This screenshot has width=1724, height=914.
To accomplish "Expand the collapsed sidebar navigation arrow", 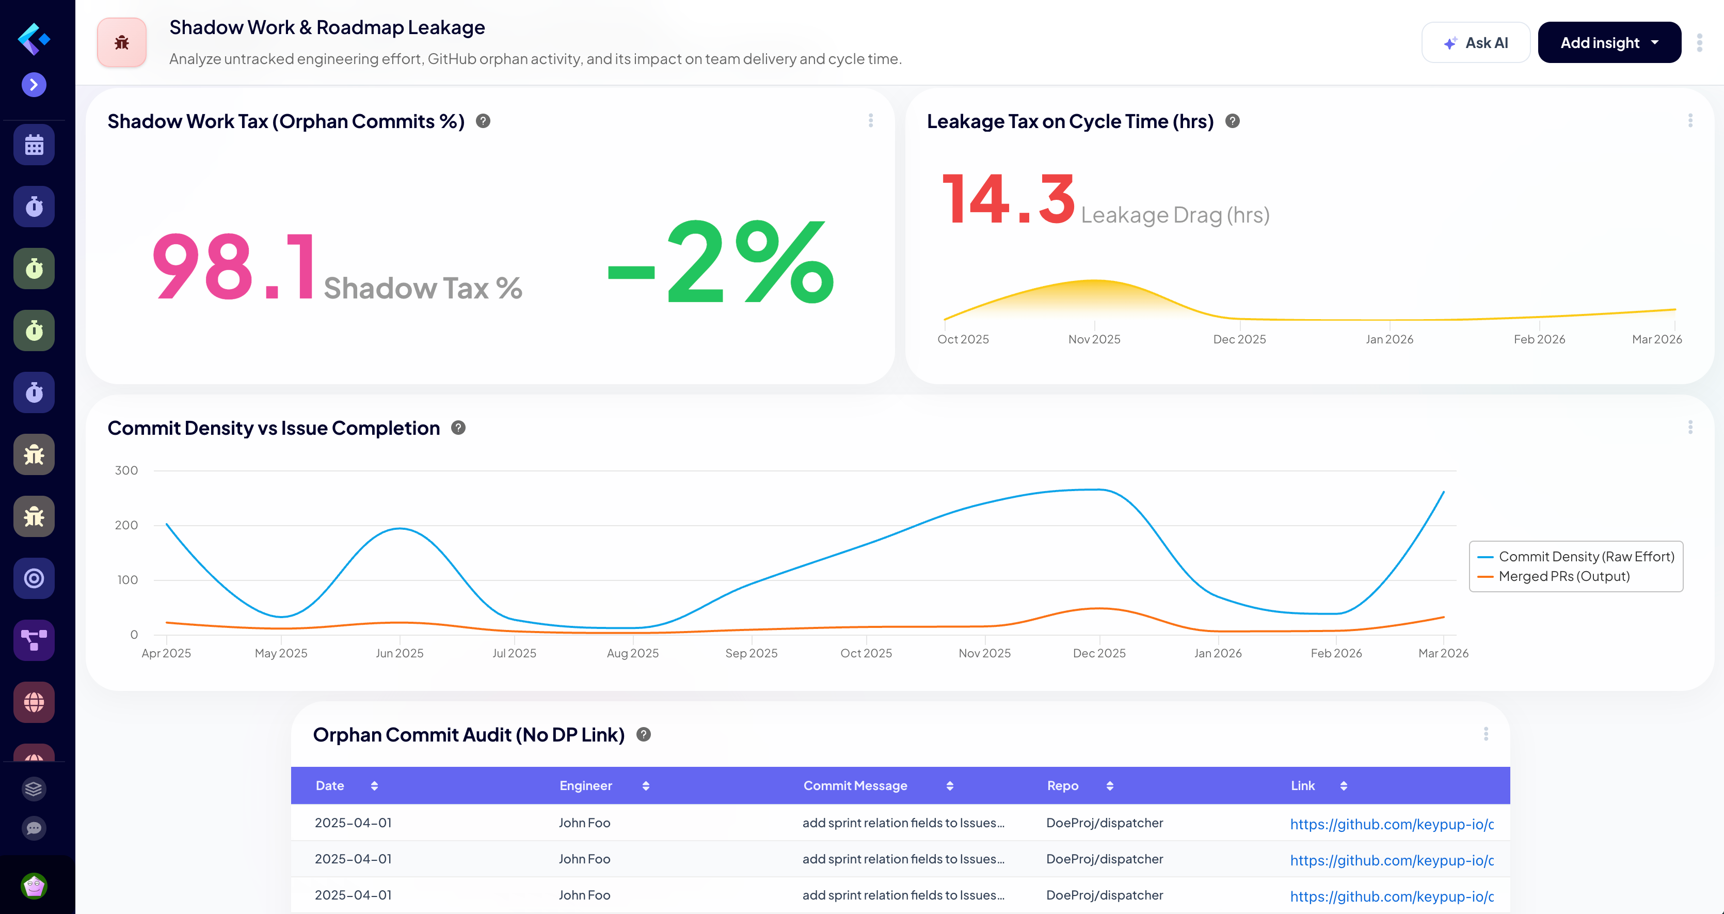I will point(33,84).
